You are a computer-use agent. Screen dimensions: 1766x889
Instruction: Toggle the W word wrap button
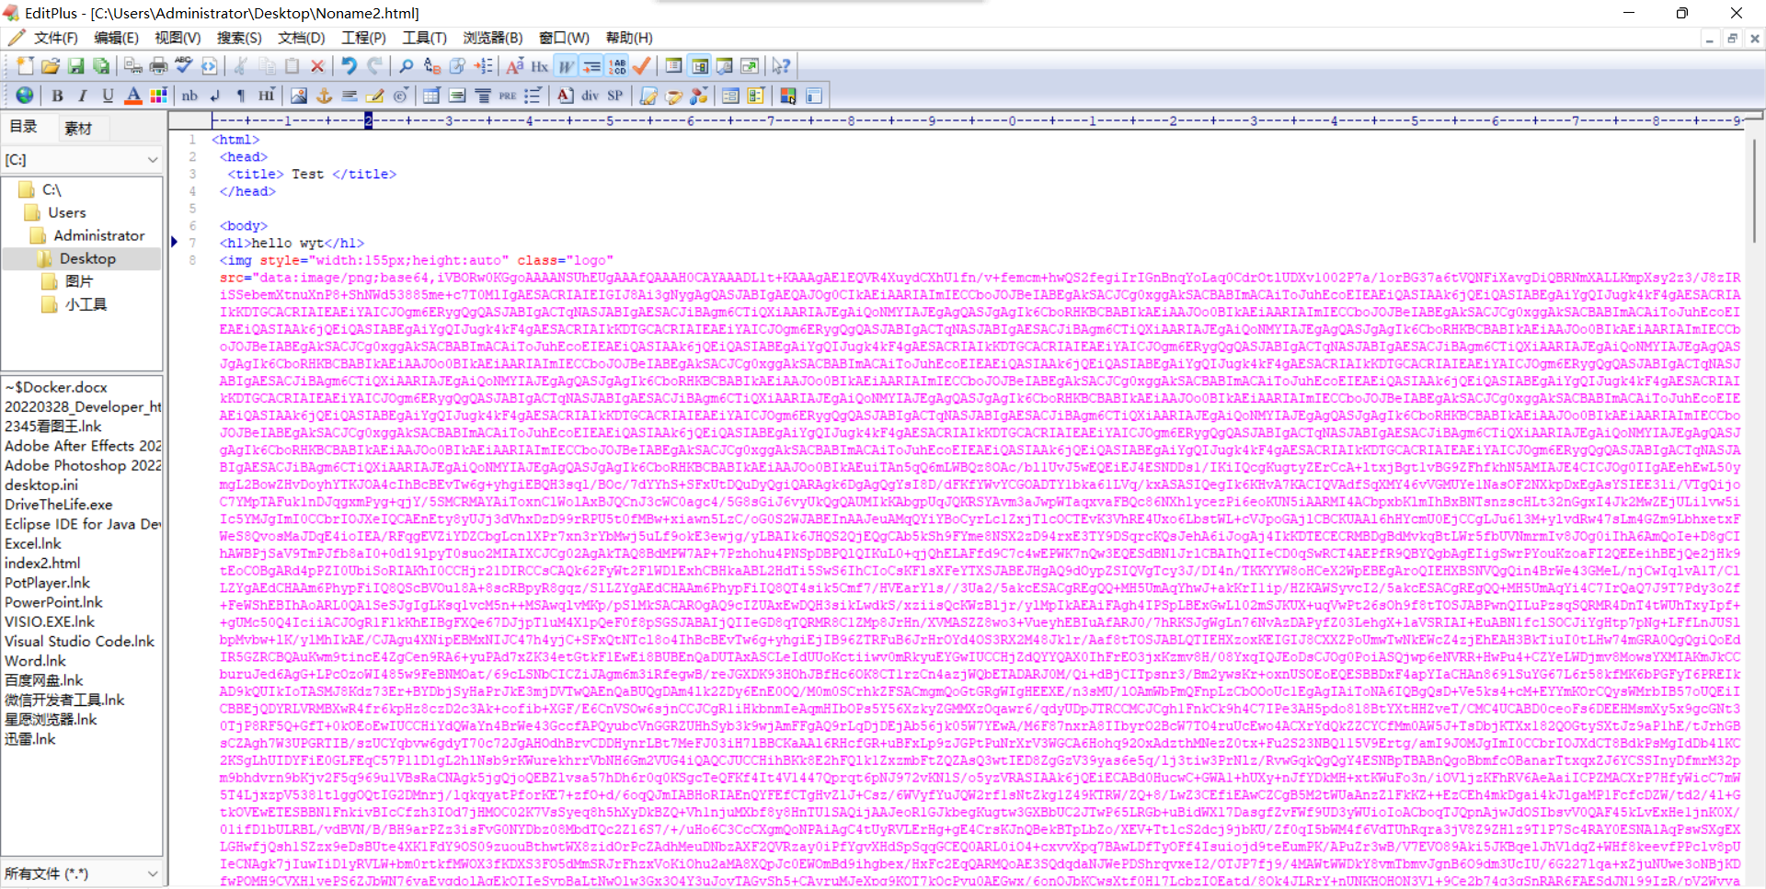click(x=566, y=66)
